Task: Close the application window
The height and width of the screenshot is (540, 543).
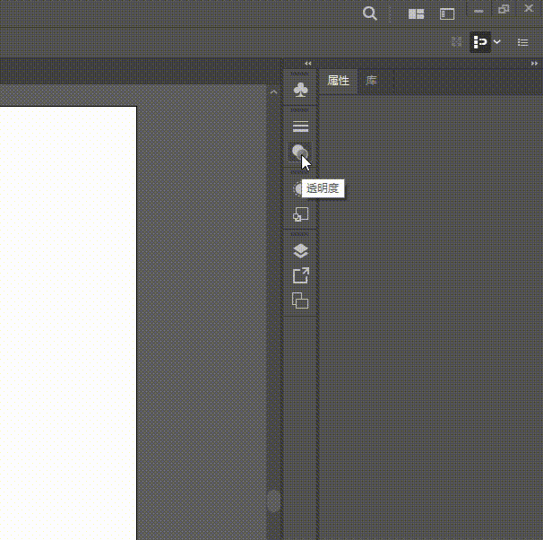Action: coord(529,8)
